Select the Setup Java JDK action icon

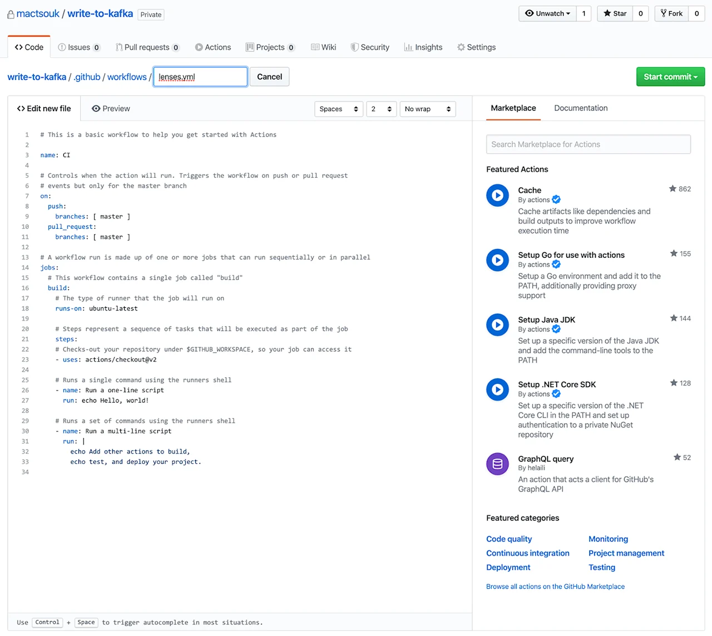[497, 325]
